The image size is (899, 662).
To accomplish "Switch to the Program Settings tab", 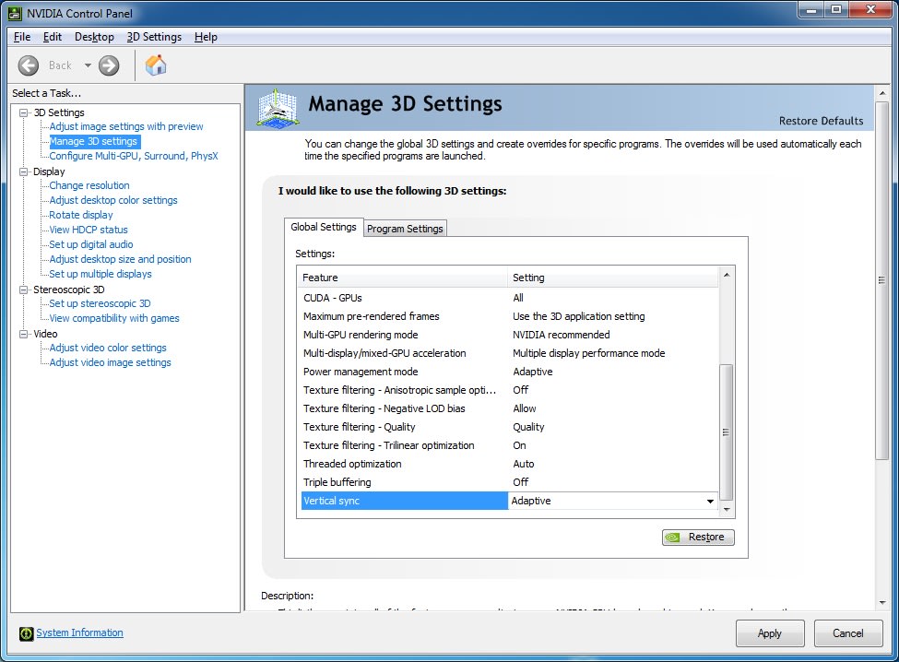I will point(405,227).
